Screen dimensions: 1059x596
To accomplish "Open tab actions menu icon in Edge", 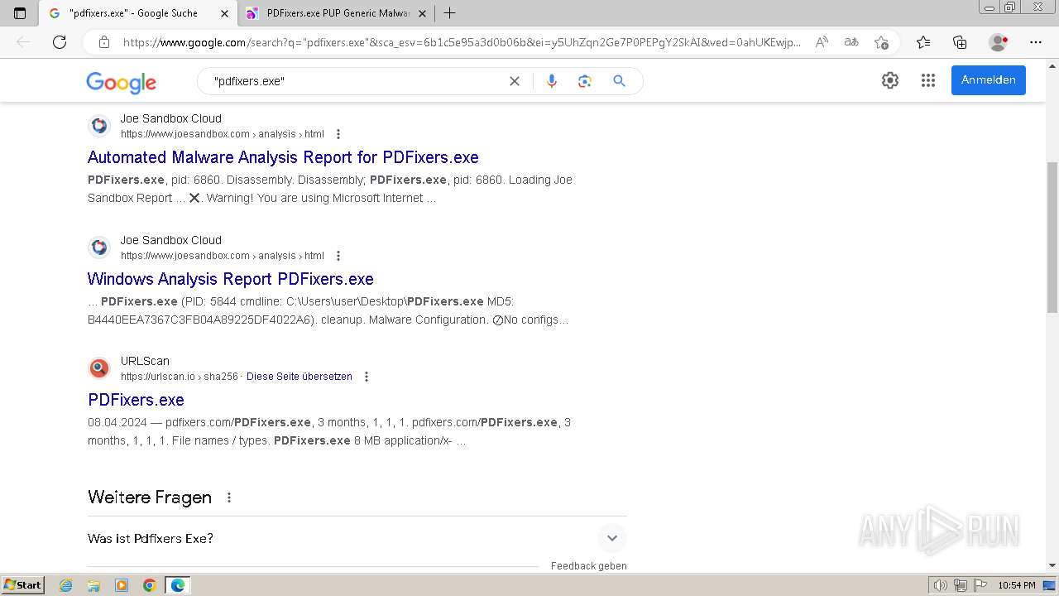I will (20, 13).
